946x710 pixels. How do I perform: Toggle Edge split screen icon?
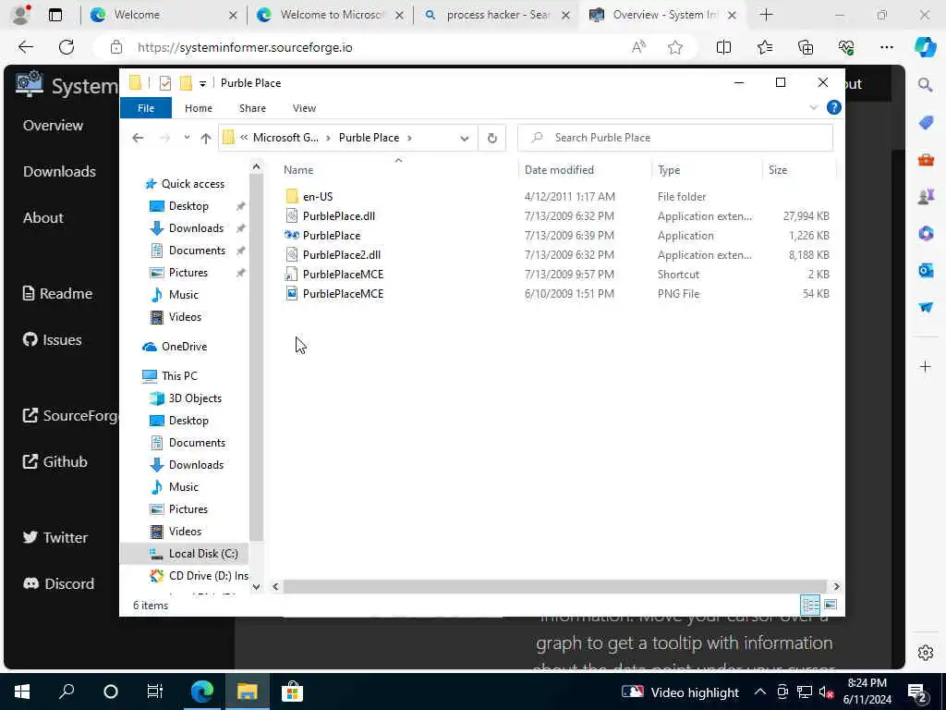pos(723,47)
